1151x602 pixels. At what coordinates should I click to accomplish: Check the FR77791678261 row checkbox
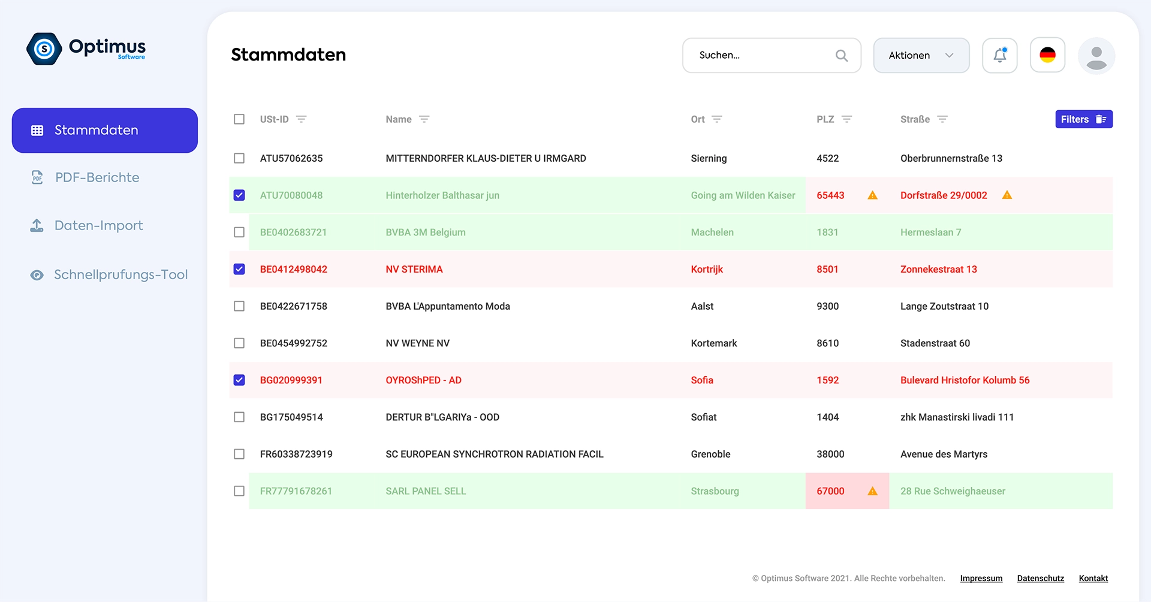tap(239, 491)
